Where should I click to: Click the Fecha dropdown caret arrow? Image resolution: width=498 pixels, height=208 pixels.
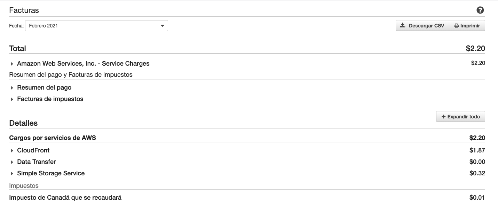tap(162, 26)
